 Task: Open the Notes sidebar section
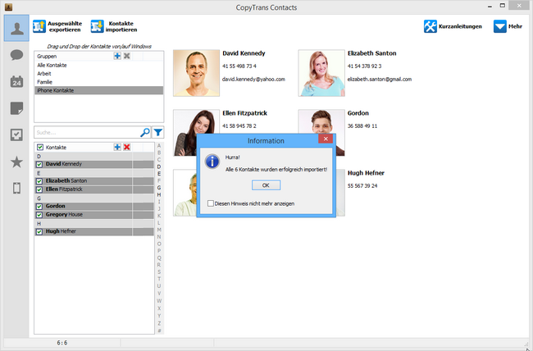click(x=16, y=108)
